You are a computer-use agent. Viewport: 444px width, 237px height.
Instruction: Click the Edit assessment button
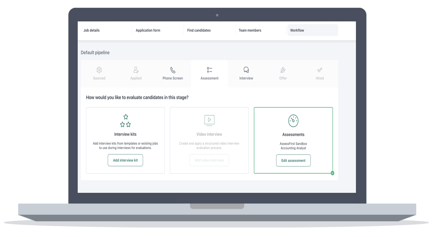293,161
